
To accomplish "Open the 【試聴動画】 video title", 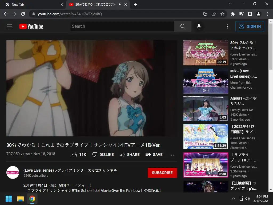I will tap(243, 186).
